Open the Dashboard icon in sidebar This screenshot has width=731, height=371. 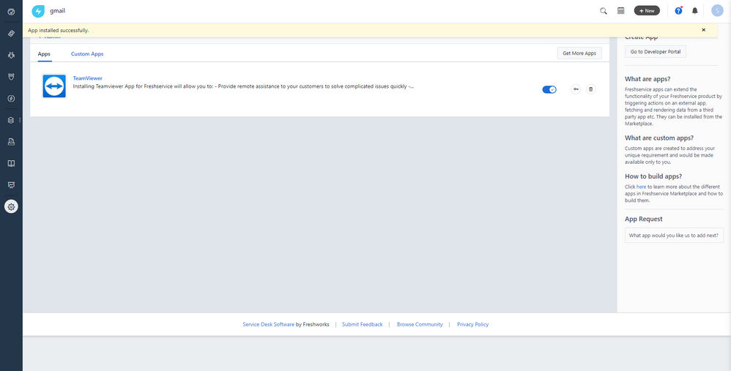coord(11,11)
